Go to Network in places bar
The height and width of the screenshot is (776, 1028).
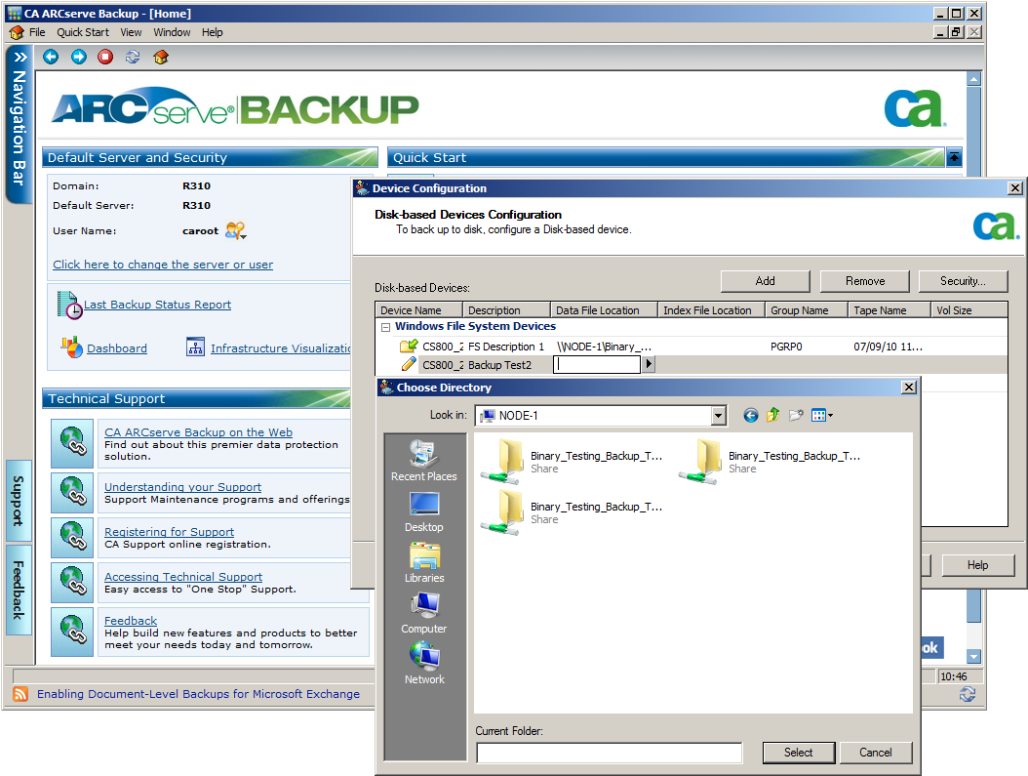(x=424, y=664)
